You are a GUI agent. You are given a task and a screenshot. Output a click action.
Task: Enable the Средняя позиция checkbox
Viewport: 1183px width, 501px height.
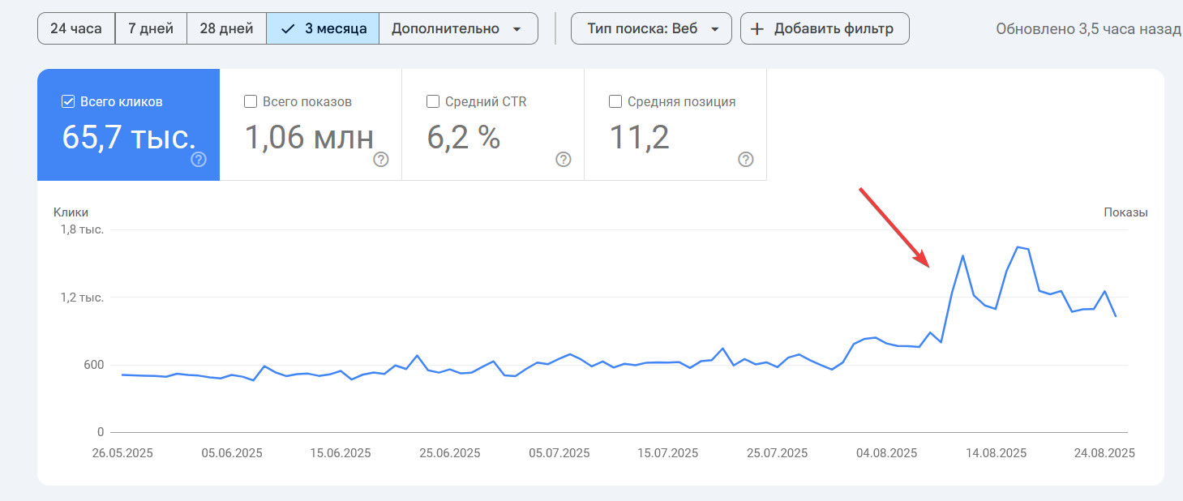[x=615, y=102]
